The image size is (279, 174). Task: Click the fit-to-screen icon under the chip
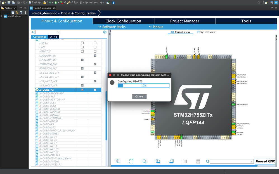tap(131, 161)
